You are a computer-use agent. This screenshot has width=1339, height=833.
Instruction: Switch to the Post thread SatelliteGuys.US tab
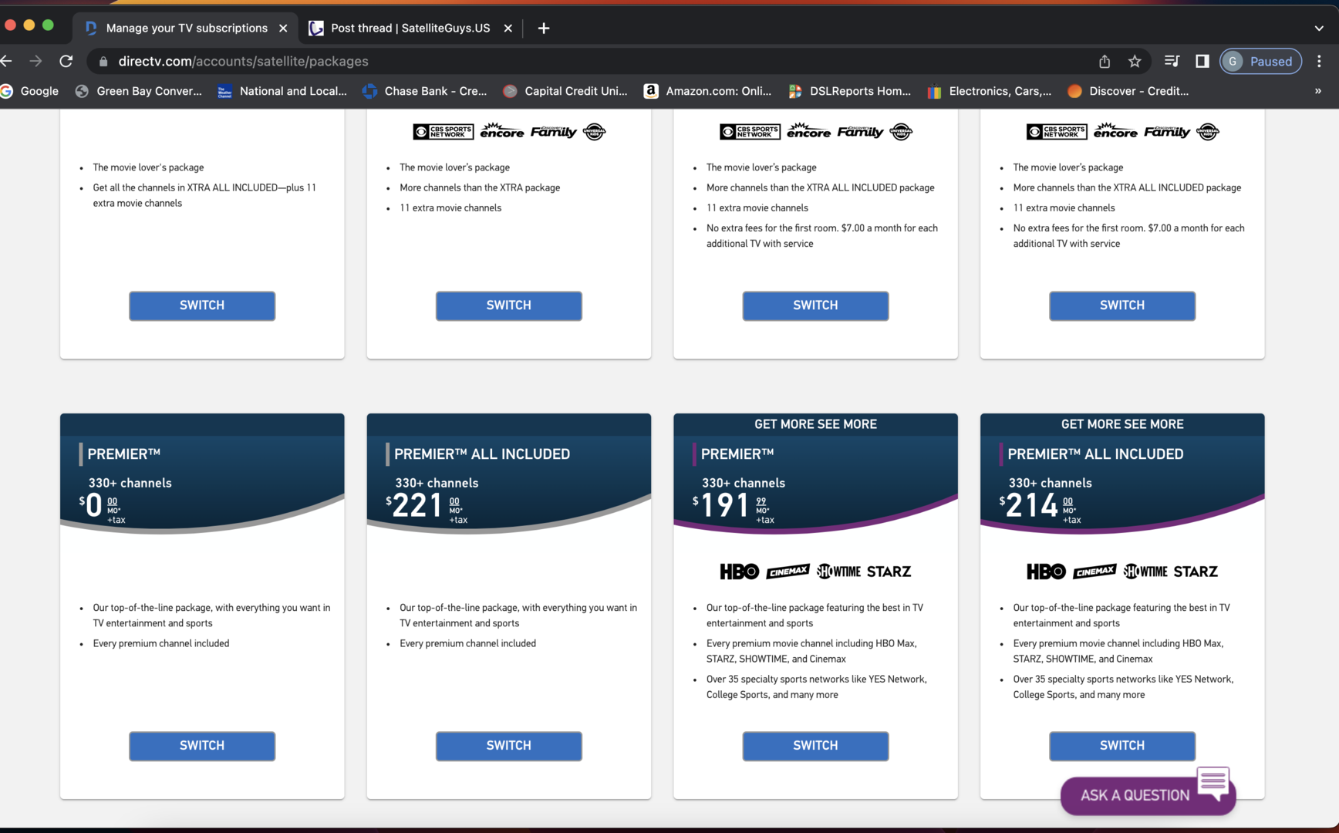pyautogui.click(x=410, y=28)
